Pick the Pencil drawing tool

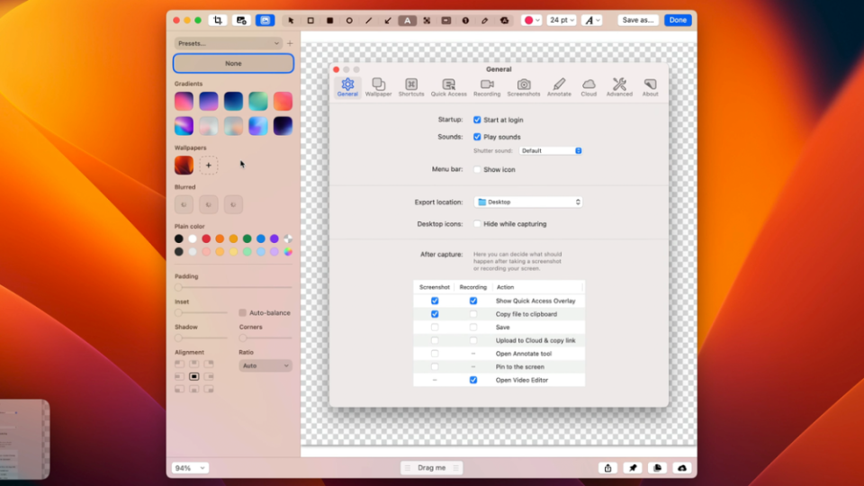coord(484,20)
